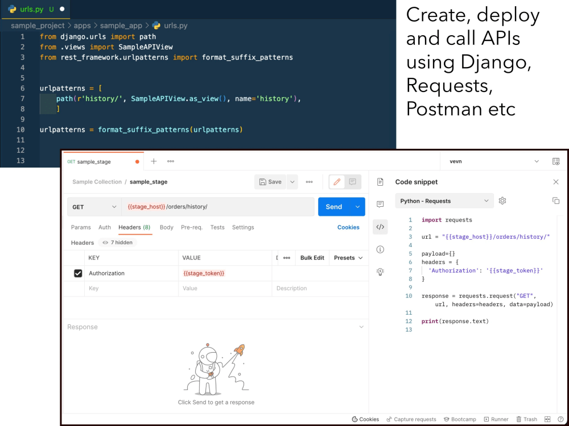Image resolution: width=569 pixels, height=426 pixels.
Task: Select the GET sample_stage request tab
Action: point(103,161)
